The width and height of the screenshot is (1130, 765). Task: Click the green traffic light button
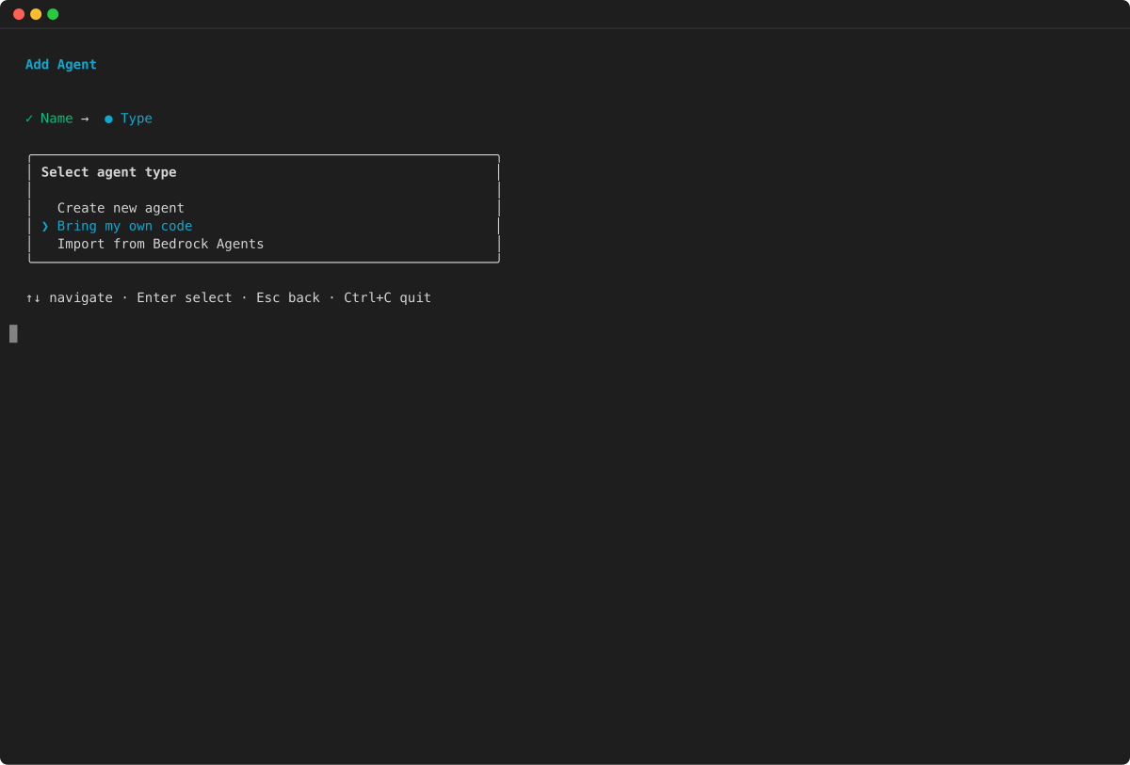(x=54, y=13)
